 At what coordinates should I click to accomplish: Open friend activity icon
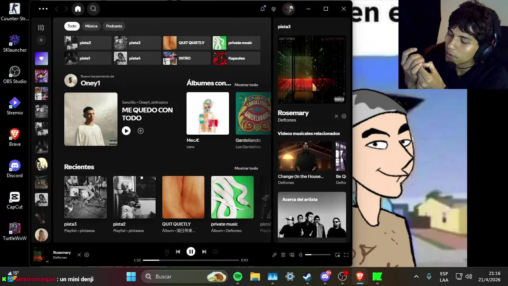(273, 9)
